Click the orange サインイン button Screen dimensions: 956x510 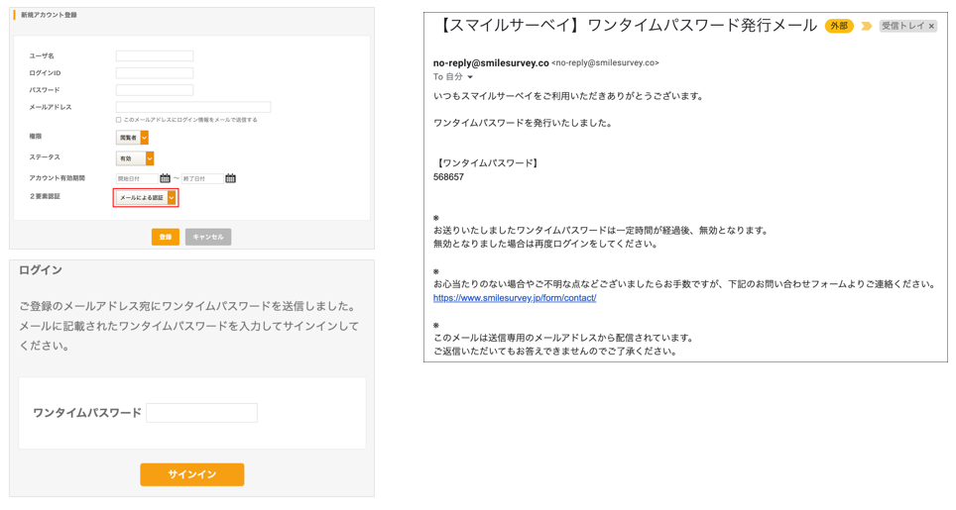[x=192, y=474]
